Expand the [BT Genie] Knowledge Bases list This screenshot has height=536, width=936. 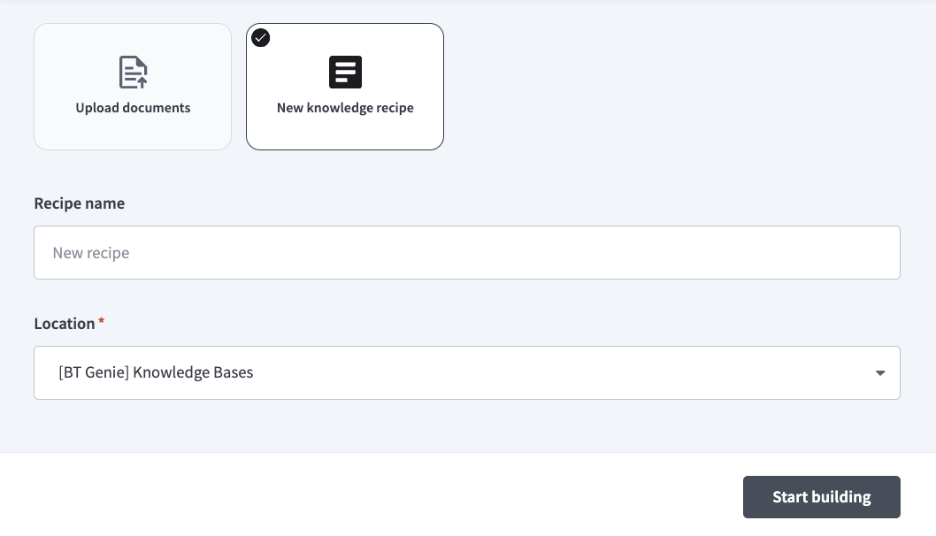click(x=467, y=372)
